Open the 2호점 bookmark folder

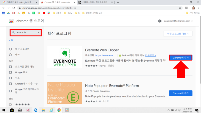(57, 13)
